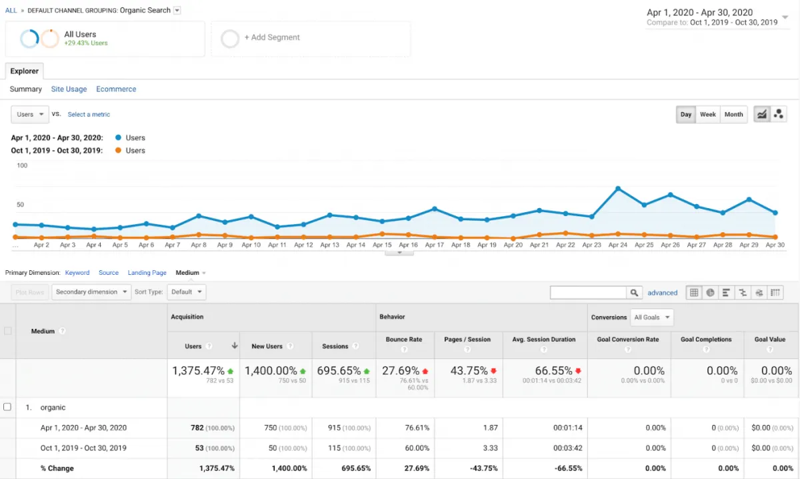Select the Ecommerce sub-tab
Screen dimensions: 800x479
click(x=116, y=89)
